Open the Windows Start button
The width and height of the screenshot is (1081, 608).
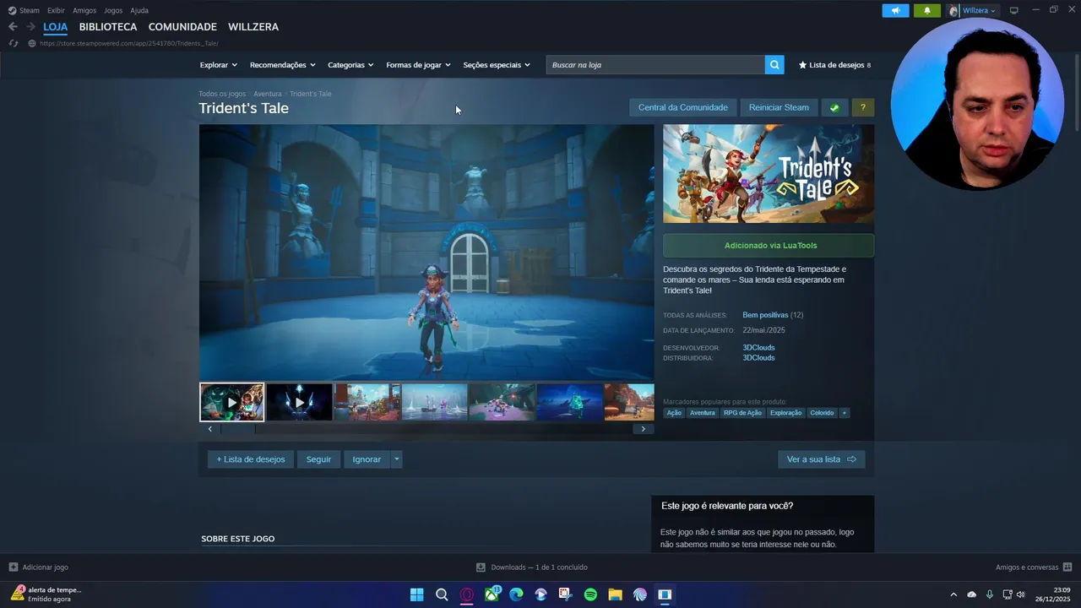pyautogui.click(x=417, y=594)
